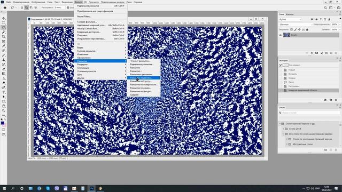Delete layer trash icon in Layers panel
This screenshot has height=192, width=342.
click(336, 53)
